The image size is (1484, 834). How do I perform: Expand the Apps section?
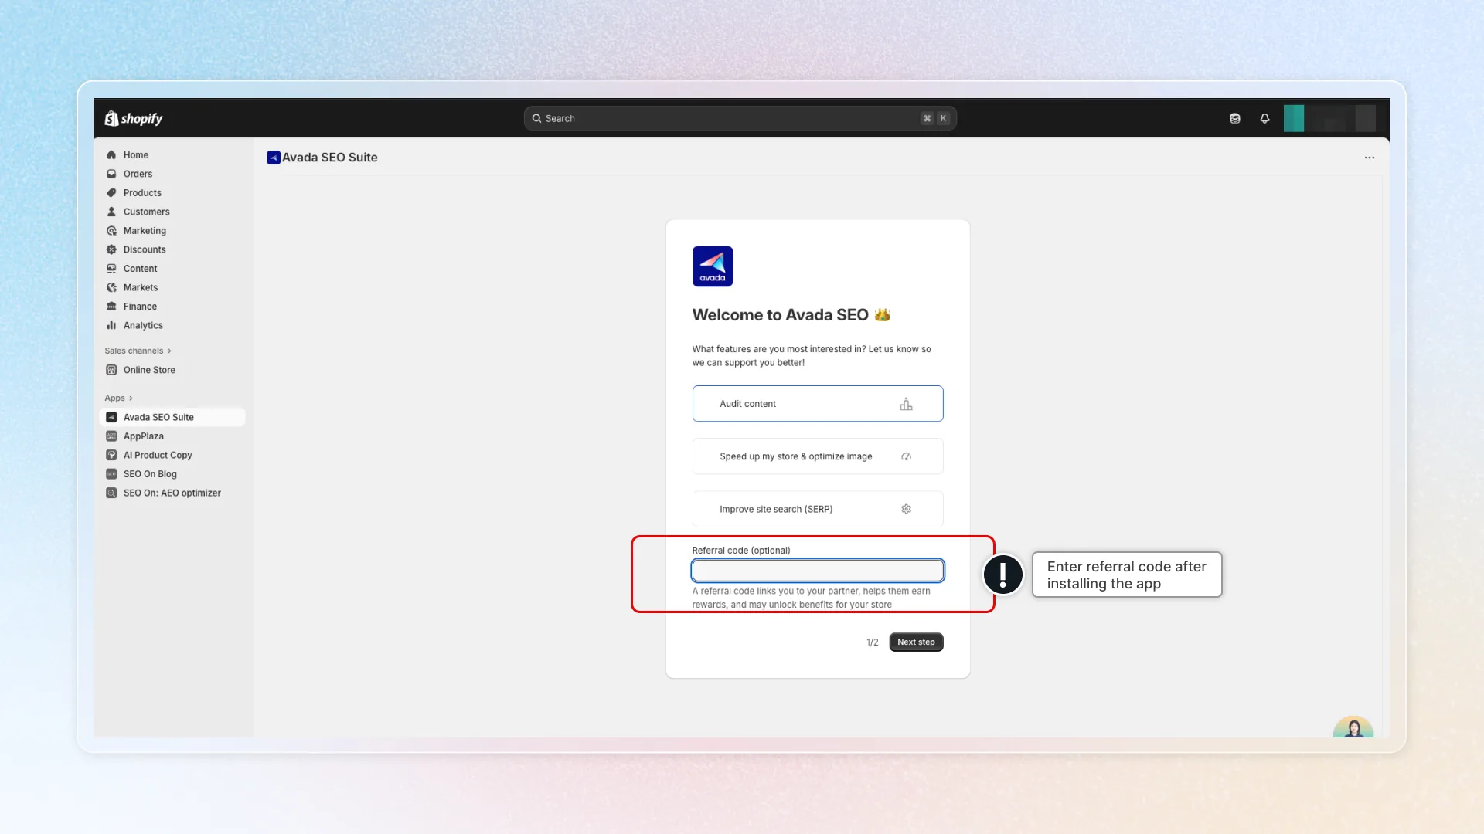[118, 398]
